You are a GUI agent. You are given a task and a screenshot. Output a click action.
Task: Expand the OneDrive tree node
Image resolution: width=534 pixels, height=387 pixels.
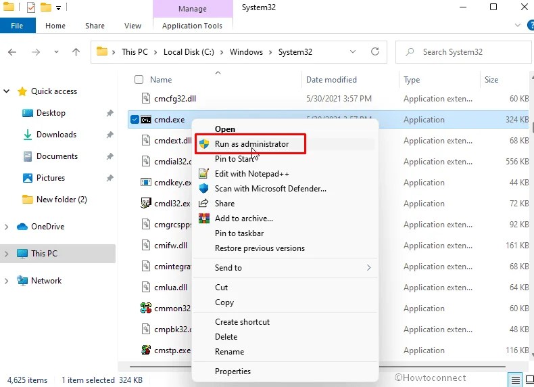(x=7, y=227)
